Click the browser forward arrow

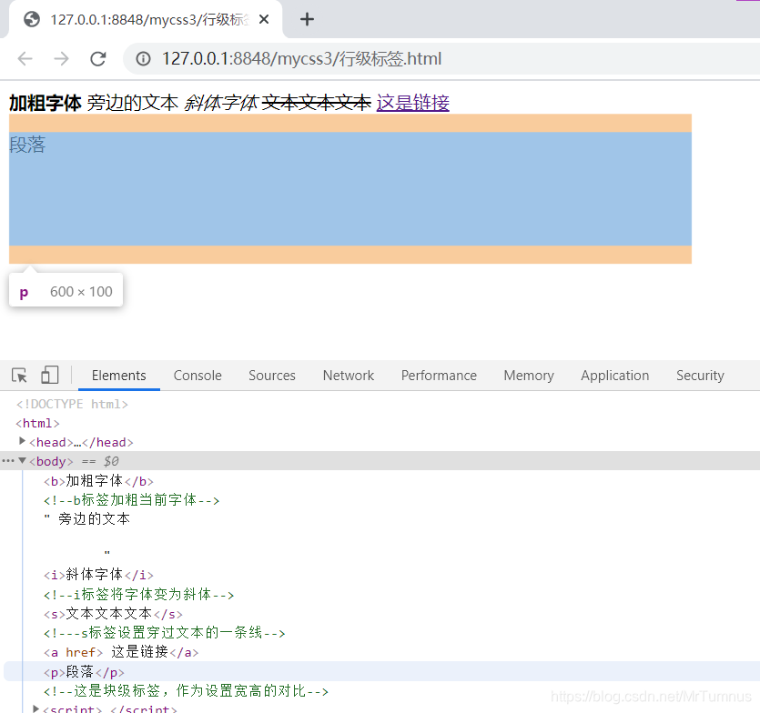tap(61, 59)
